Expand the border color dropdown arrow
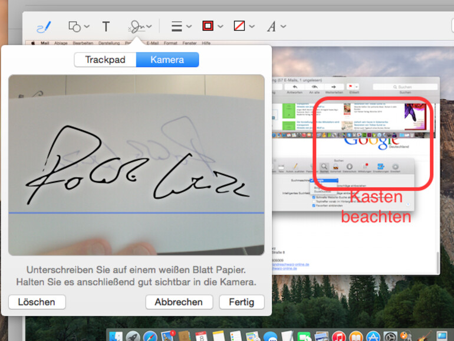The image size is (454, 341). [221, 27]
